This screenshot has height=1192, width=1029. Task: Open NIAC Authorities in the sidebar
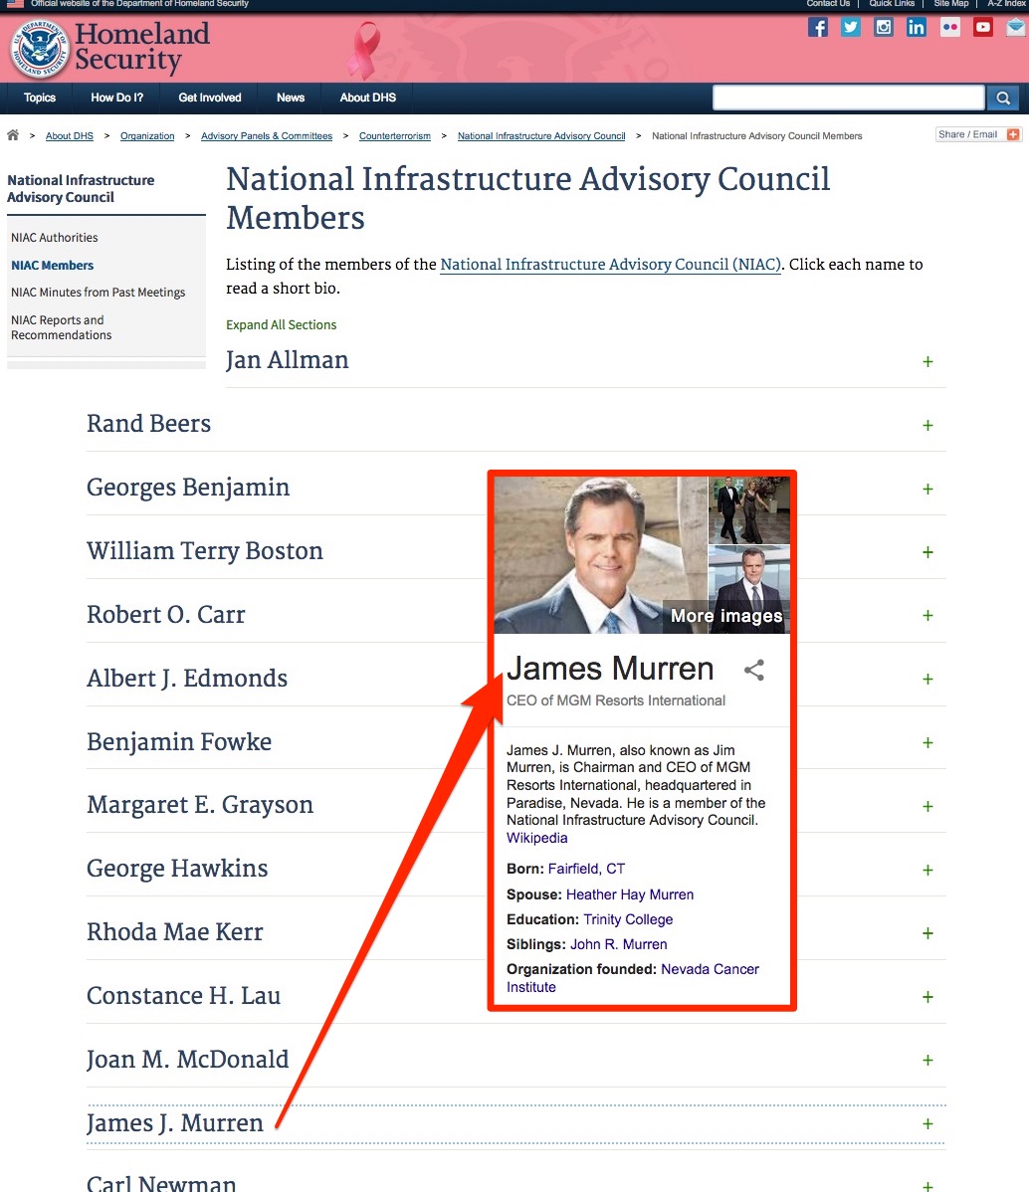(55, 238)
